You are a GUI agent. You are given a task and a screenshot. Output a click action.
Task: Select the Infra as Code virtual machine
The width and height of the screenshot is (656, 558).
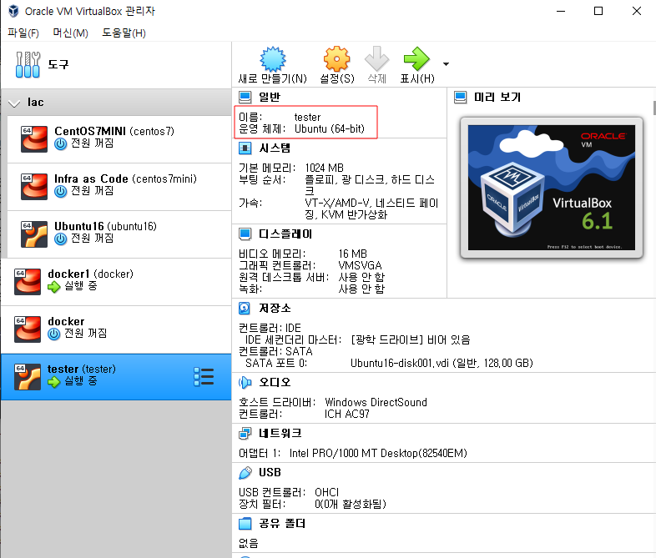tap(119, 187)
